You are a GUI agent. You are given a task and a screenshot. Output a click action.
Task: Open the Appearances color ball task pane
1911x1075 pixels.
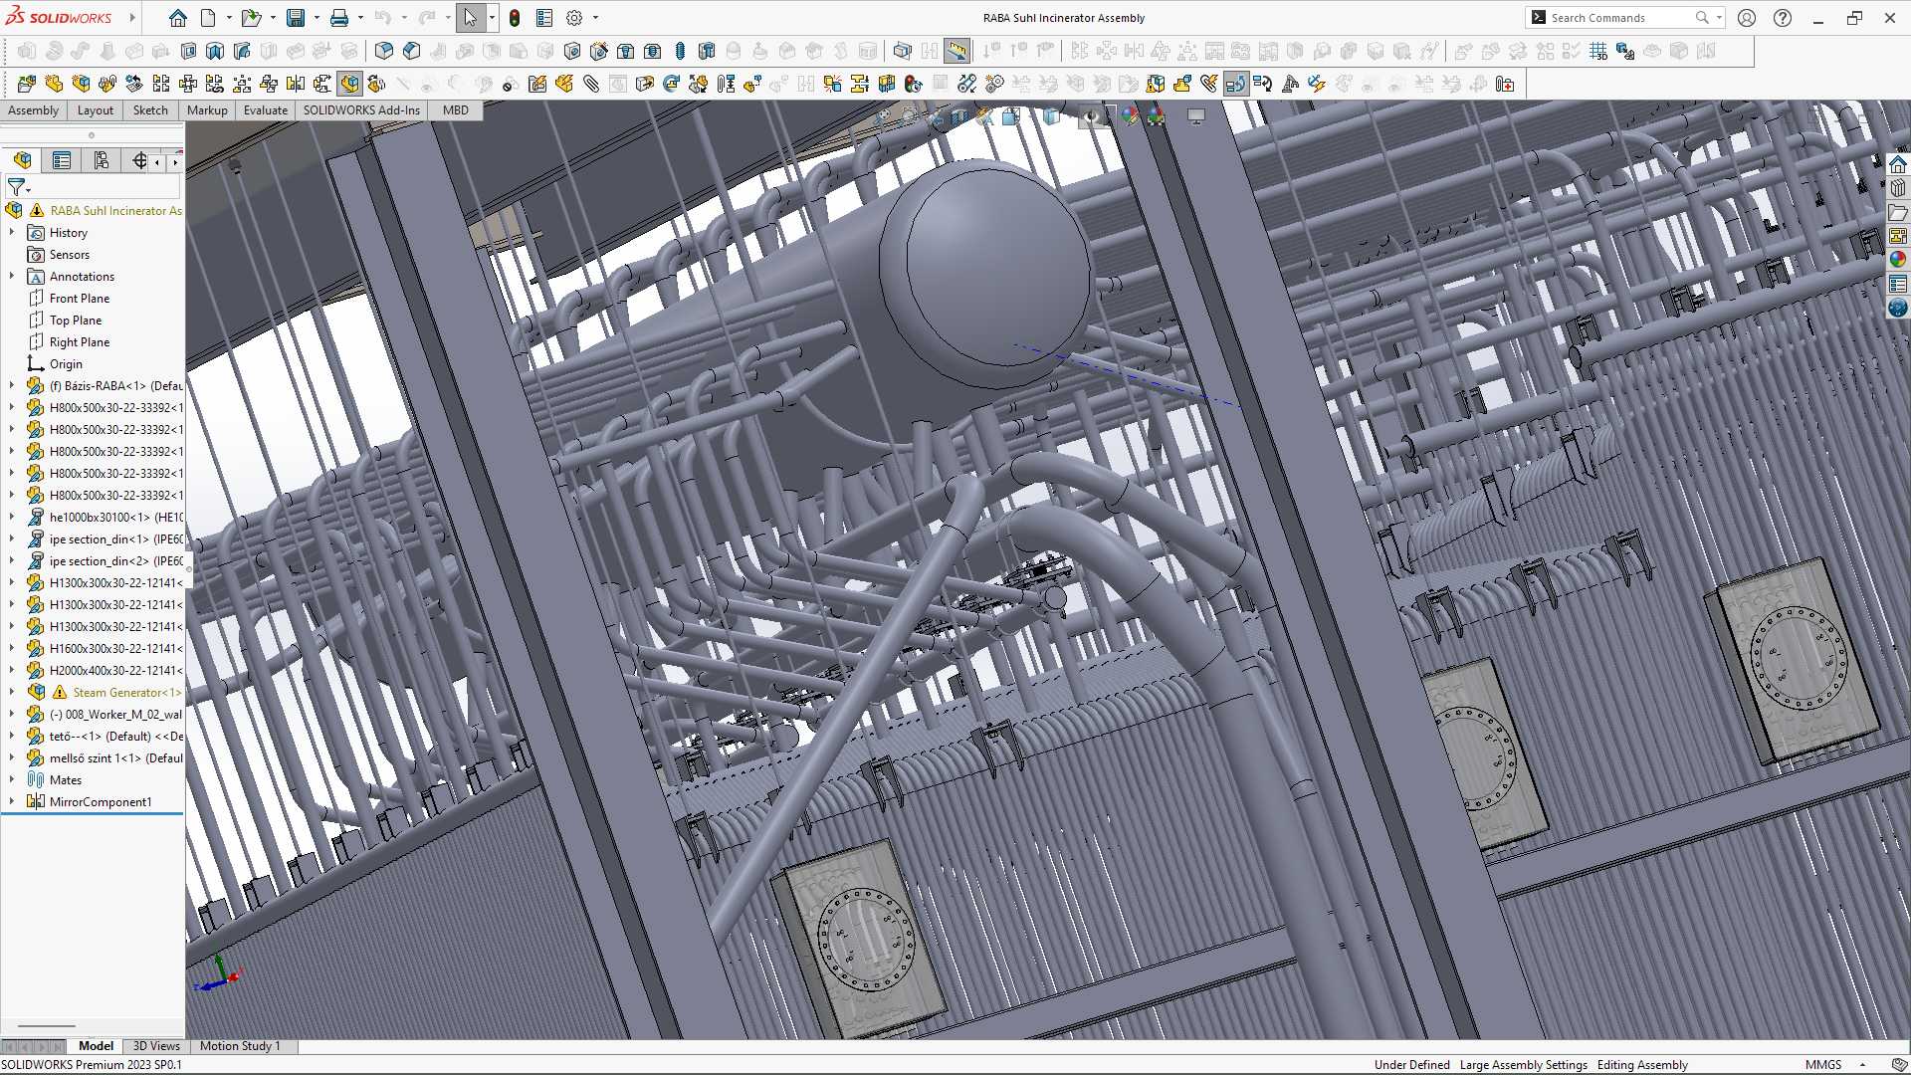click(1898, 259)
